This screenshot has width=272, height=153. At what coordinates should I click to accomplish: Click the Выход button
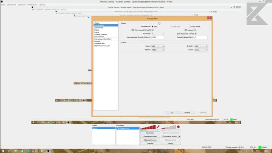click(x=171, y=144)
